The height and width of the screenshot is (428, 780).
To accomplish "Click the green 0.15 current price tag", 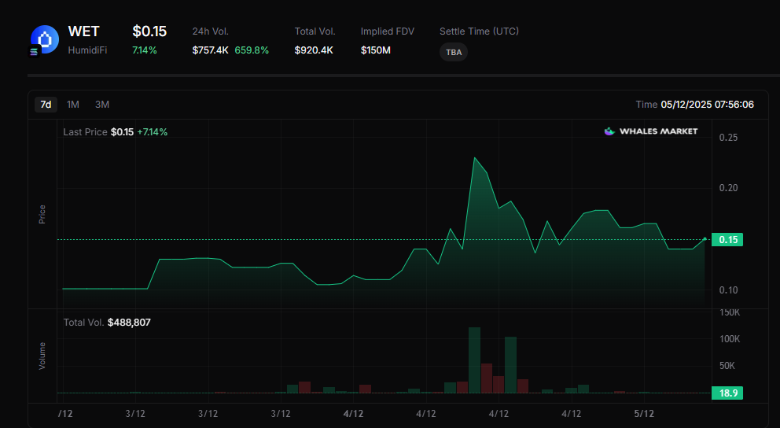I will coord(727,240).
